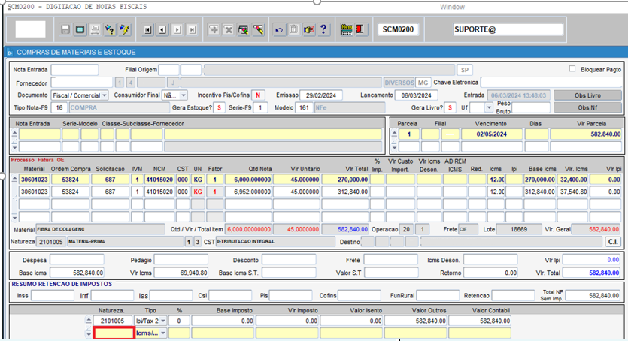
Task: Click the Emissao date field 29/02/2024
Action: pos(321,95)
